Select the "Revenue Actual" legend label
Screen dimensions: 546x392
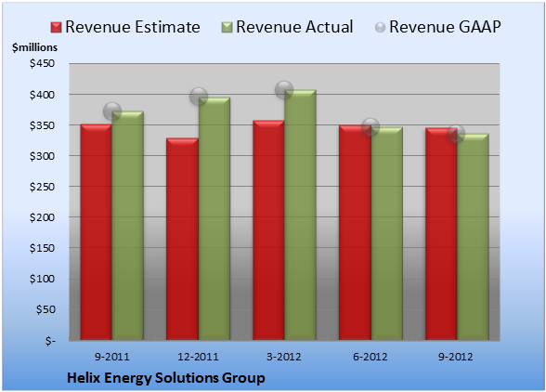point(294,27)
